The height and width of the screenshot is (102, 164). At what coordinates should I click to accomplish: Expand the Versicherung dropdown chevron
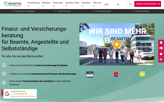point(28,6)
